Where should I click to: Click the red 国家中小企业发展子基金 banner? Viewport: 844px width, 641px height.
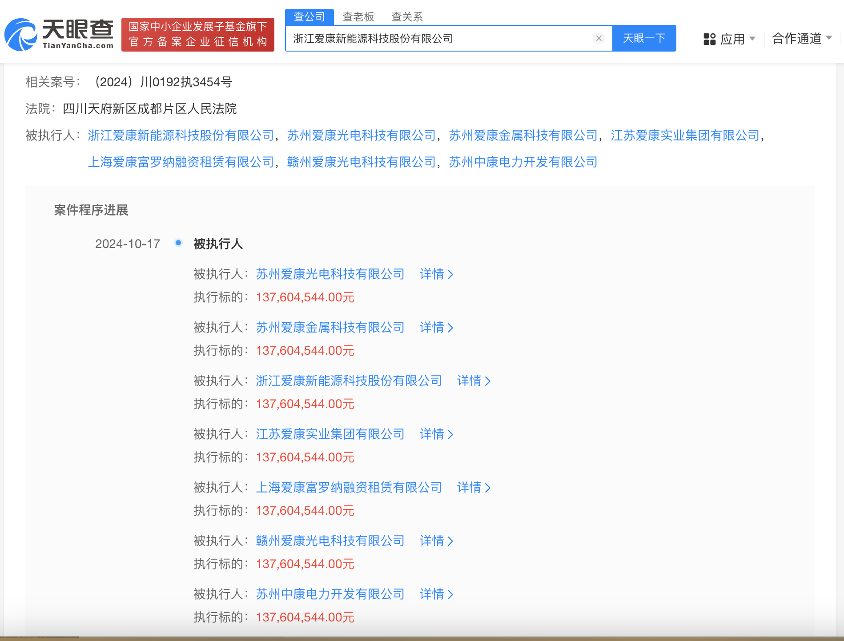pyautogui.click(x=197, y=34)
